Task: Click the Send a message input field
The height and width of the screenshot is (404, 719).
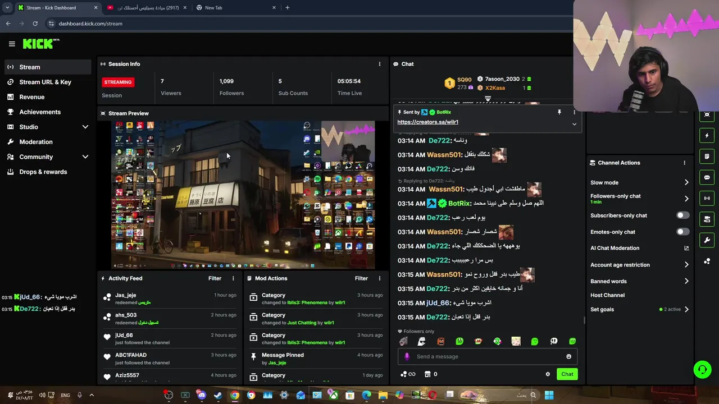Action: [488, 356]
